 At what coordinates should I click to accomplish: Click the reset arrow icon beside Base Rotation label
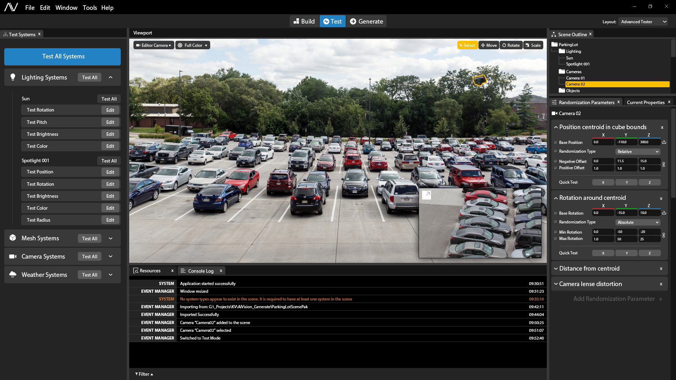click(x=556, y=213)
